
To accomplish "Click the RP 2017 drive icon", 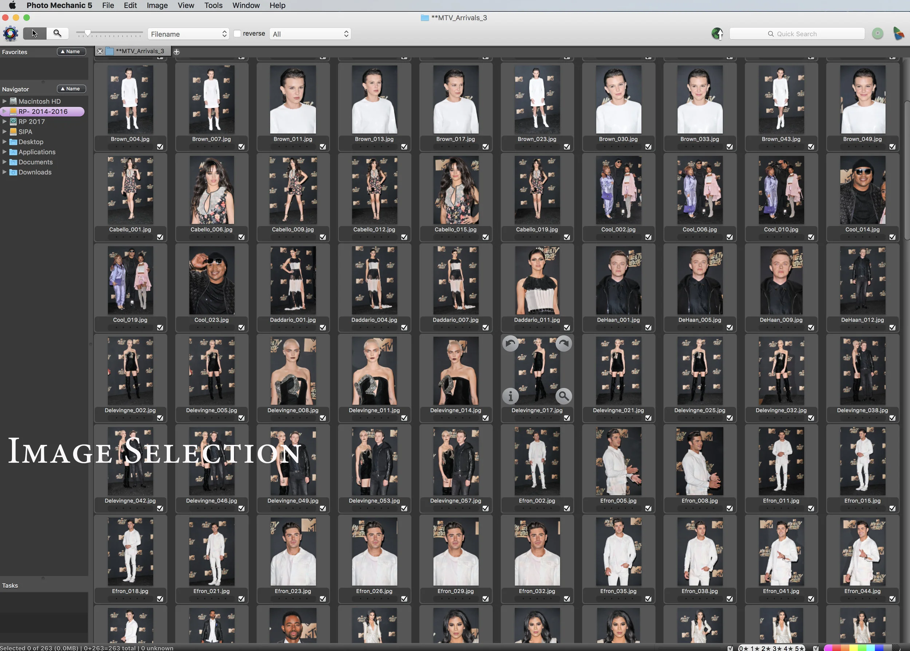I will pyautogui.click(x=13, y=122).
